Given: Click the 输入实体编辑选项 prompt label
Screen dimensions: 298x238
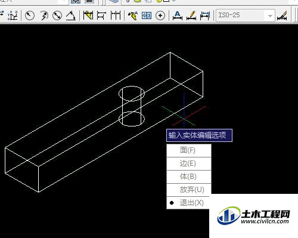Looking at the screenshot, I should [199, 135].
